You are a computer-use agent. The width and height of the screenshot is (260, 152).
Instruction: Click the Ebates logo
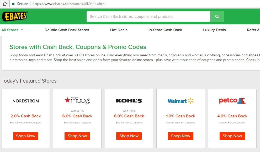(x=14, y=16)
